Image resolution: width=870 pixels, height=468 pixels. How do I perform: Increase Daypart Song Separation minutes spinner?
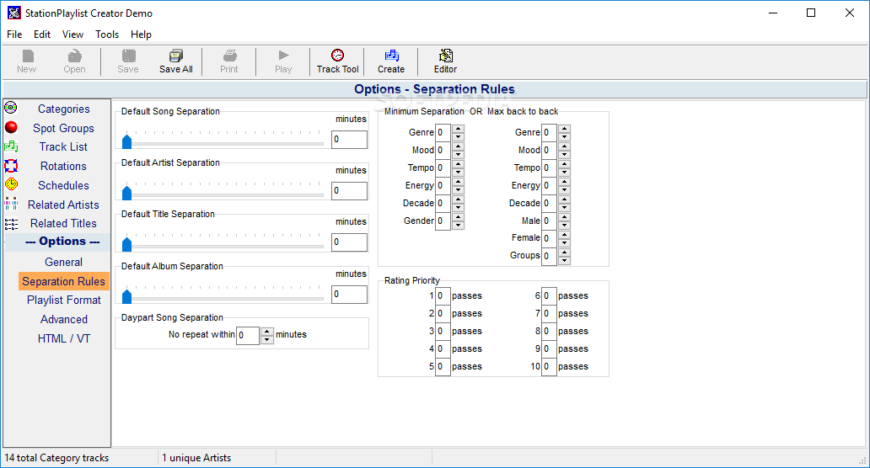tap(267, 332)
